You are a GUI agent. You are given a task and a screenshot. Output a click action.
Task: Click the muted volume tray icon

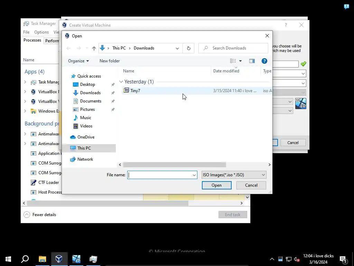click(x=297, y=259)
